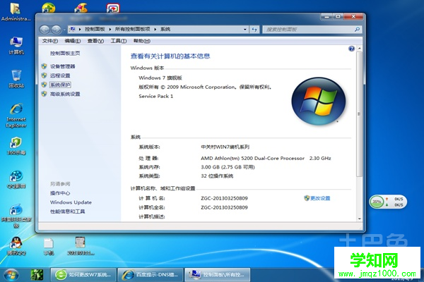Click the 35% network speed widget

388,202
